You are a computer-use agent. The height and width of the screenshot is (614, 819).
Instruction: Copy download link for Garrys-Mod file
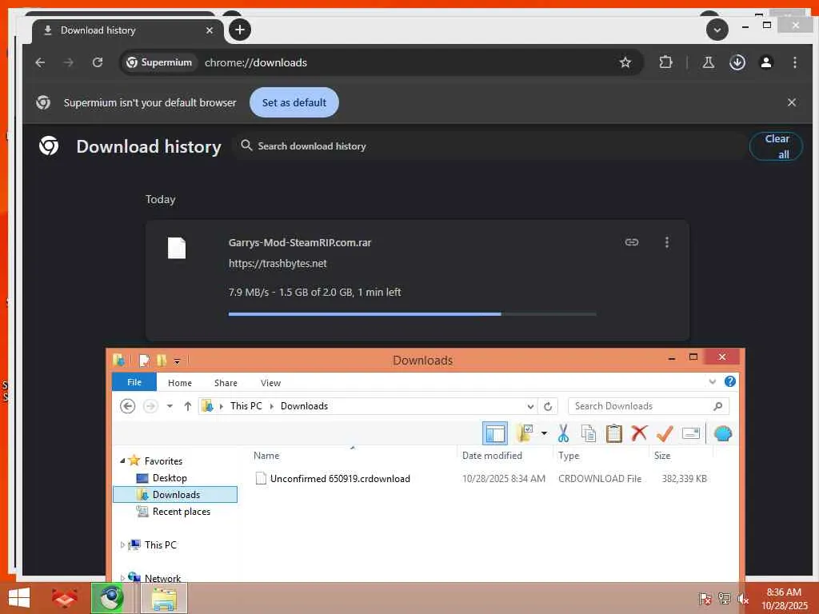pos(632,242)
